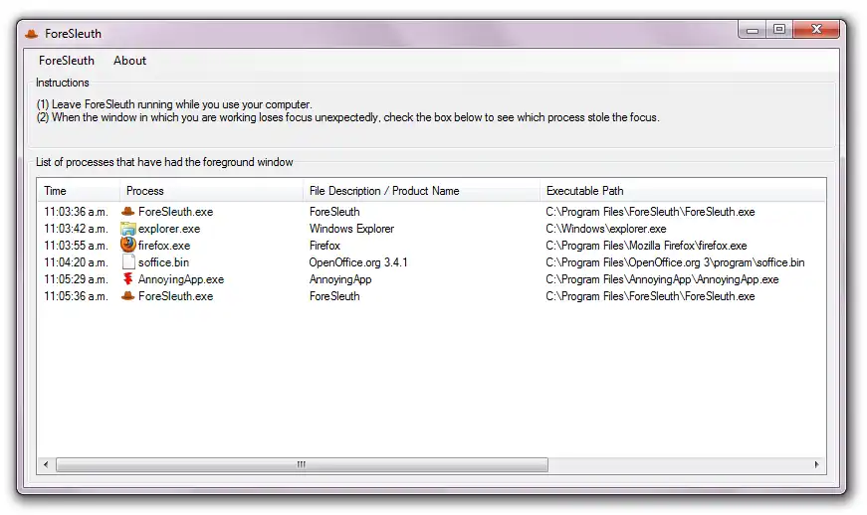Click the AnnoyingApp.exe red icon
This screenshot has height=515, width=867.
pyautogui.click(x=128, y=278)
